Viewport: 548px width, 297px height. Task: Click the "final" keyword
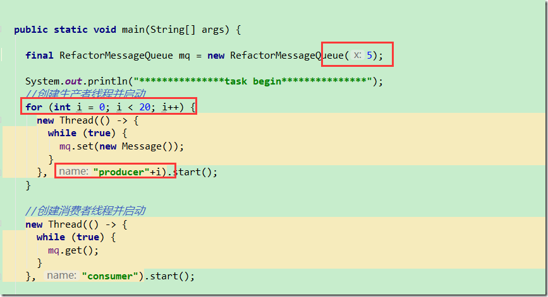pyautogui.click(x=39, y=55)
